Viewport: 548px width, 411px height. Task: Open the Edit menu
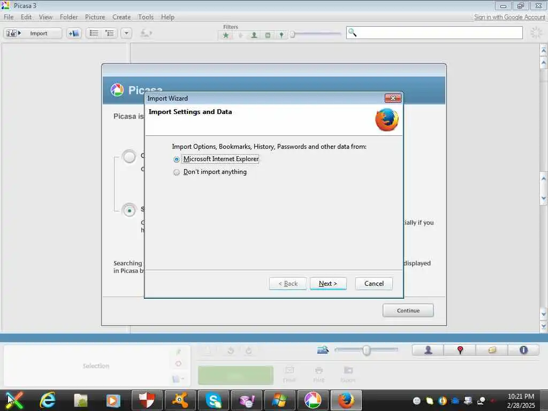26,17
